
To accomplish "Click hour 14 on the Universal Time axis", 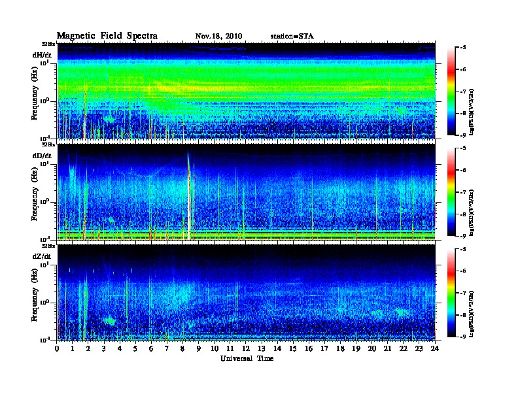I will click(277, 348).
